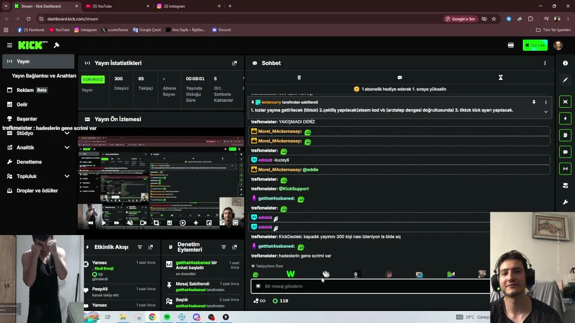Click the picture-in-picture icon in the preview controls
The height and width of the screenshot is (323, 575).
209,223
